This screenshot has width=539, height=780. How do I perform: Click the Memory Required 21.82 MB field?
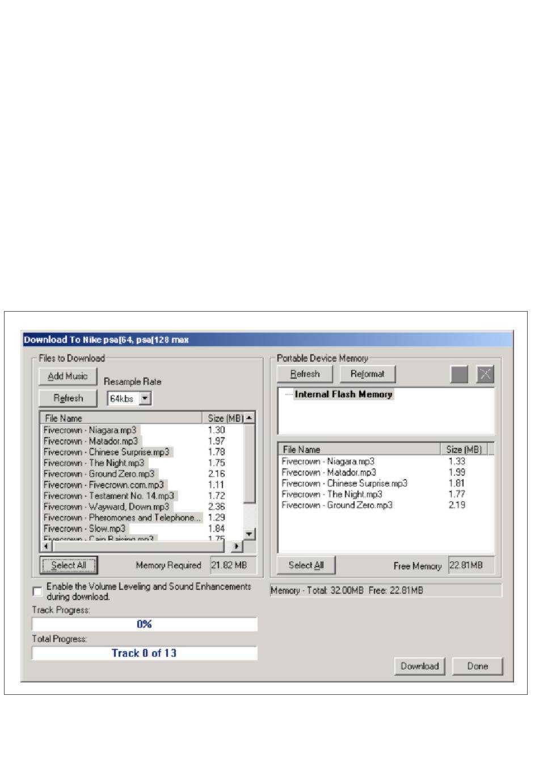[x=233, y=565]
